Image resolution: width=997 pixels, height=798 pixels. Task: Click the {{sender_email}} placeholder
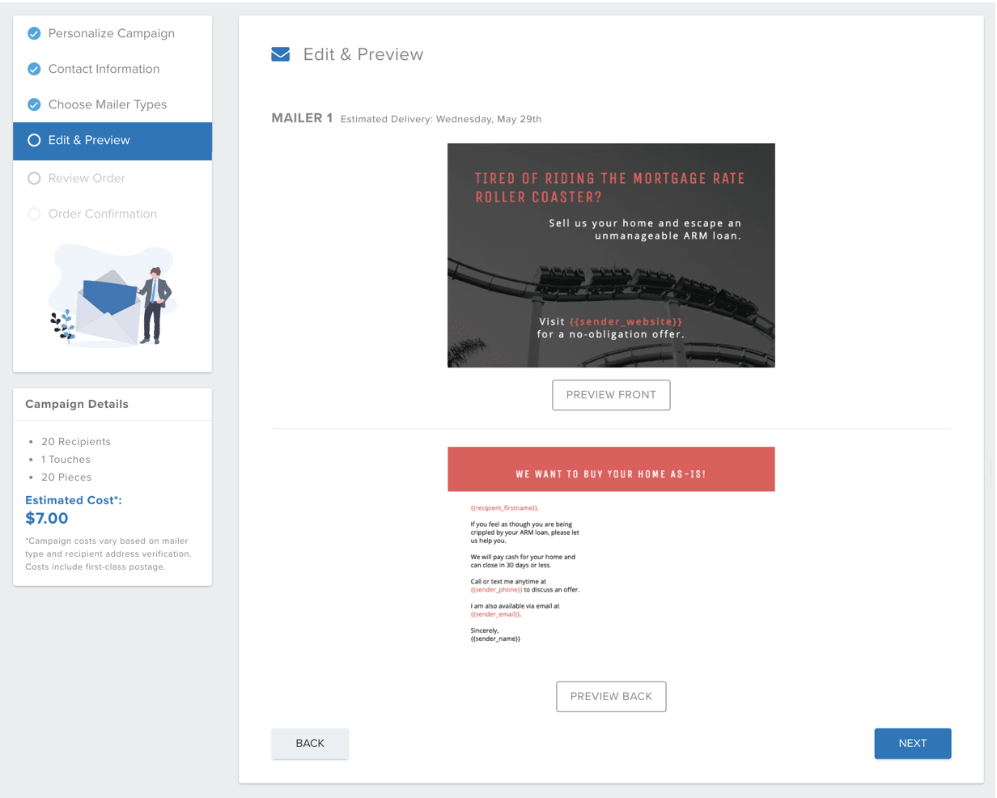click(x=495, y=614)
